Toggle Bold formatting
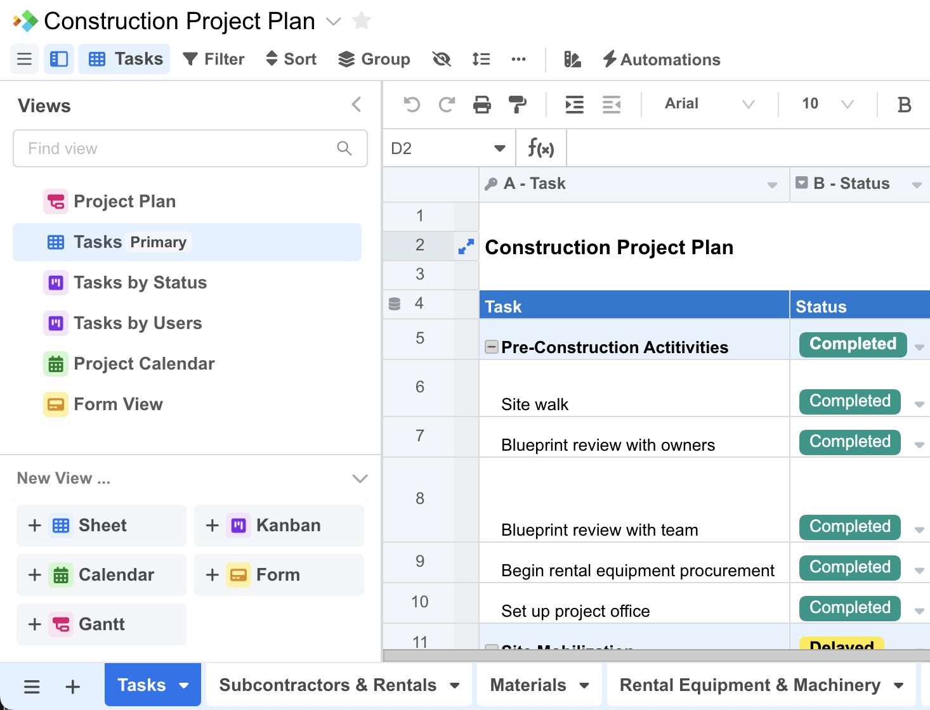 pos(905,105)
